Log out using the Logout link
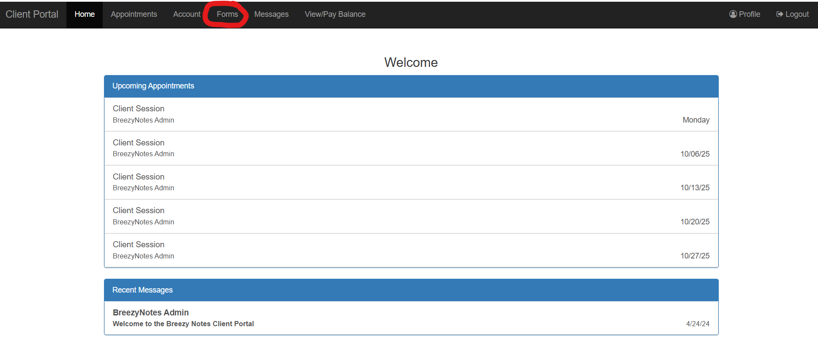 click(797, 14)
